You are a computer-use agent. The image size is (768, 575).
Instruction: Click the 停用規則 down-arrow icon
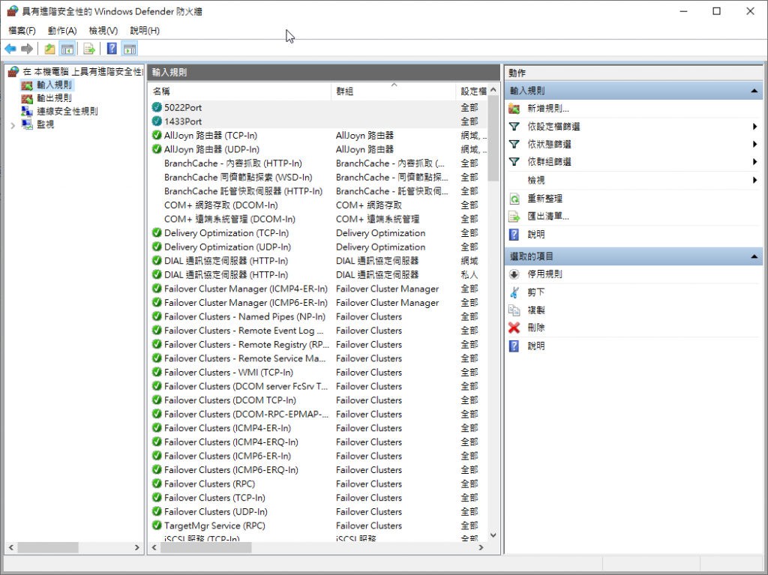(514, 274)
